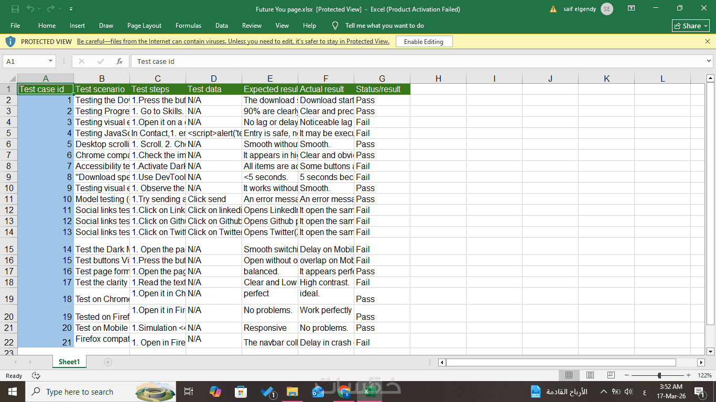Open Microsoft Store from the taskbar
This screenshot has height=402, width=716.
pos(241,392)
